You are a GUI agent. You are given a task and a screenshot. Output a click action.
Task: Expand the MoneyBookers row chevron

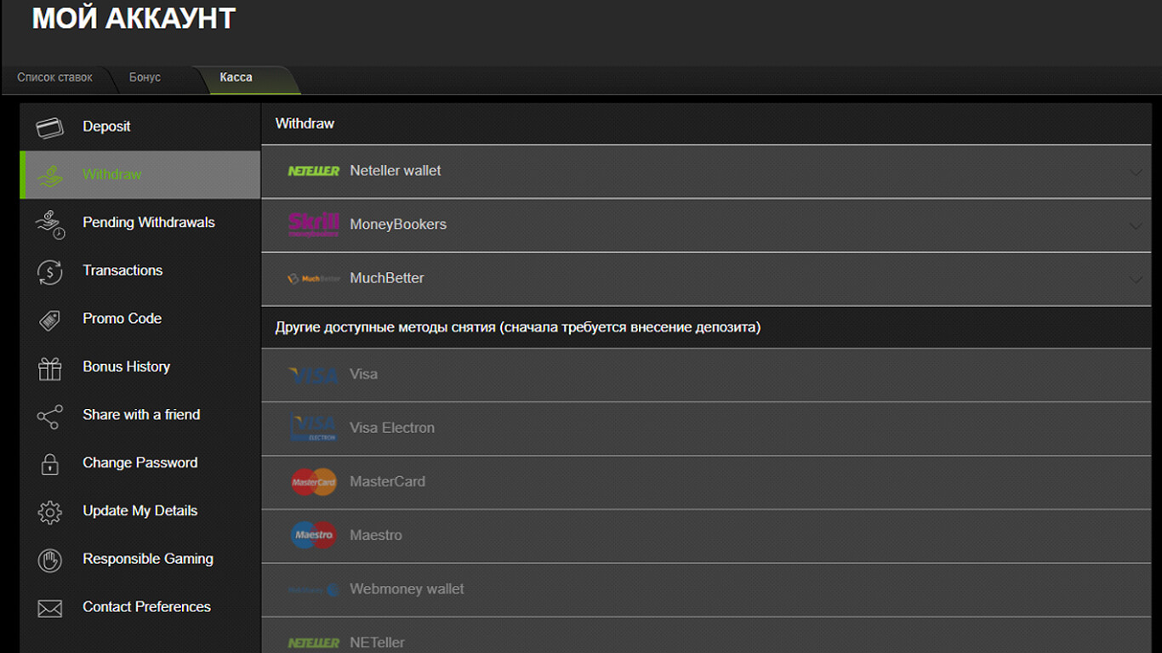point(1136,226)
